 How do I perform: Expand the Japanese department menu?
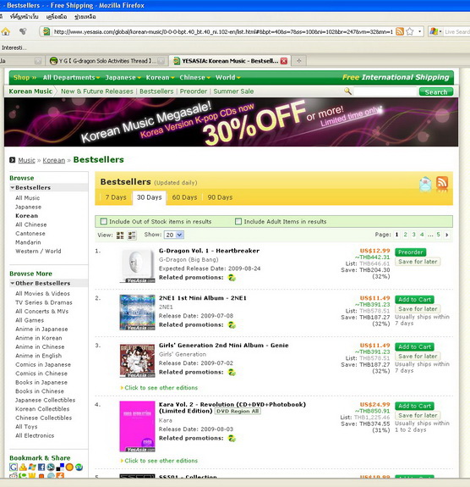(x=123, y=78)
